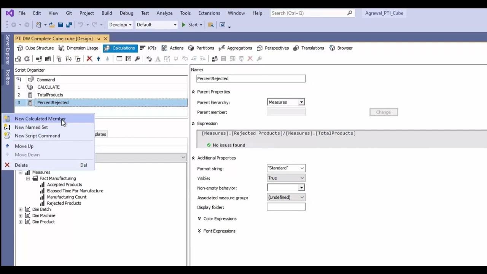Collapse the Additional Properties section
Viewport: 487px width, 274px height.
[193, 158]
